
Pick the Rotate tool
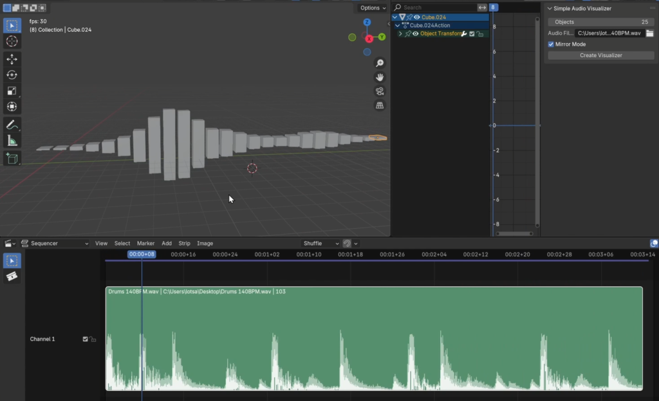(12, 75)
